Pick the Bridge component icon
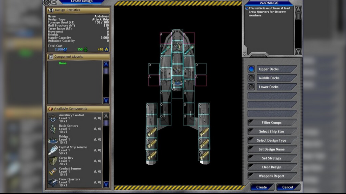Screen dimensions: 346x194 click(x=53, y=139)
